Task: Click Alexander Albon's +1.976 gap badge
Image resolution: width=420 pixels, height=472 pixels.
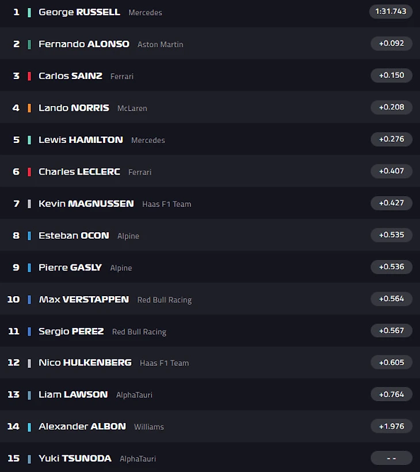Action: [391, 426]
